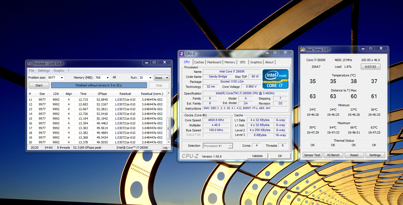This screenshot has width=403, height=205.
Task: Open the File menu in LinX
Action: coord(32,71)
